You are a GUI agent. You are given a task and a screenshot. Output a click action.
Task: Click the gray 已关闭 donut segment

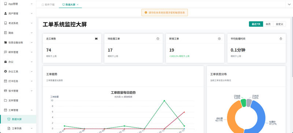coord(249,103)
